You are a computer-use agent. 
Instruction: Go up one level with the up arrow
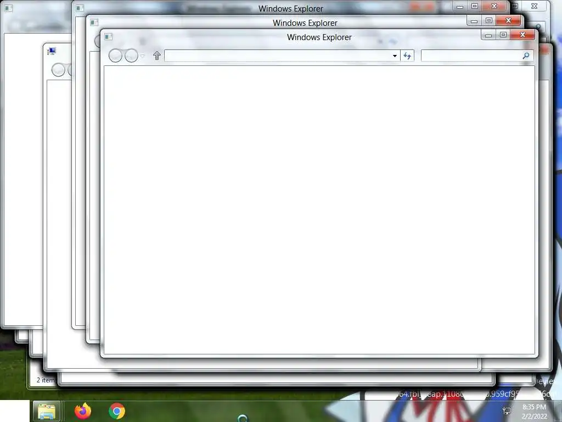click(x=156, y=55)
